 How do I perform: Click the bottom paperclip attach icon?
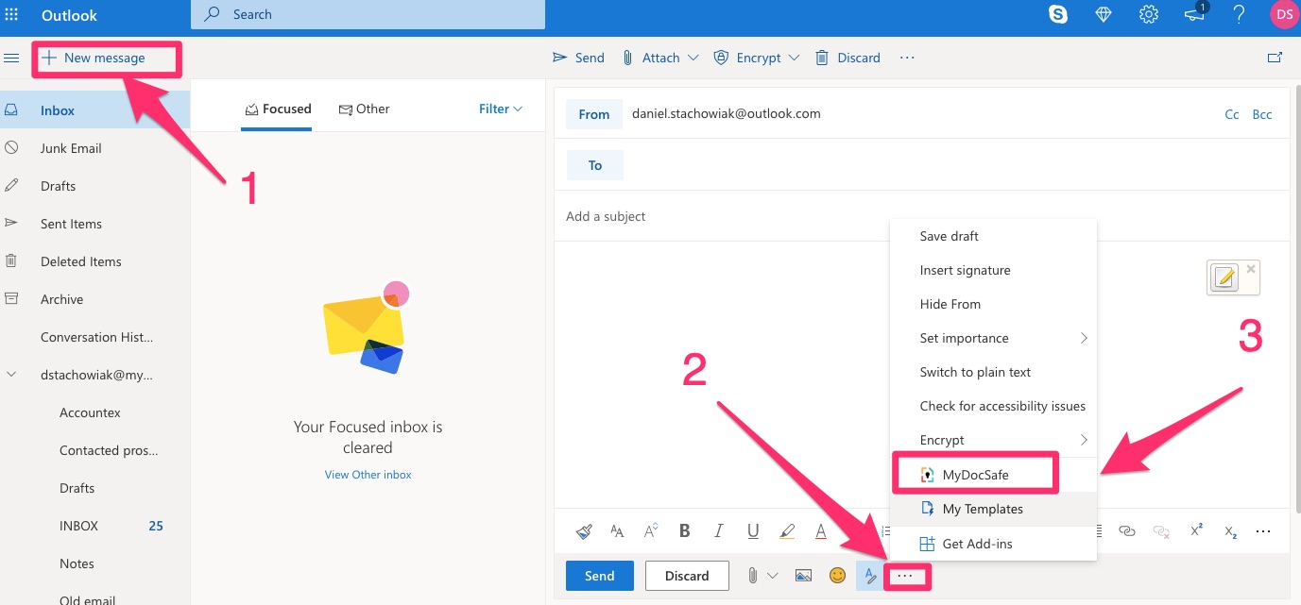[753, 576]
